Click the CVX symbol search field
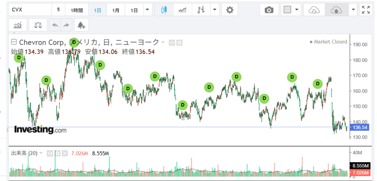Image resolution: width=377 pixels, height=181 pixels. [30, 10]
